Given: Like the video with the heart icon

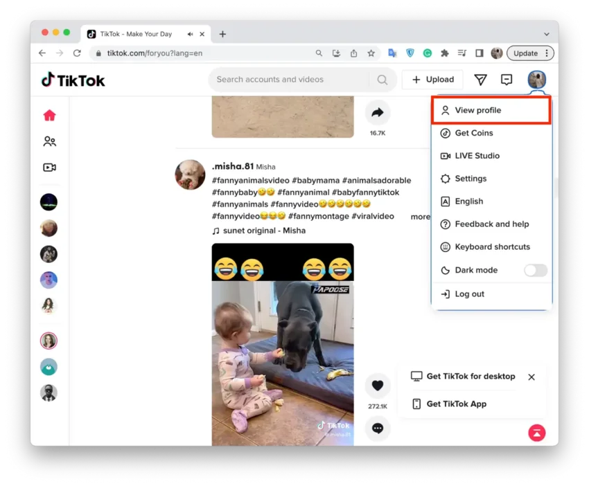Looking at the screenshot, I should (378, 386).
